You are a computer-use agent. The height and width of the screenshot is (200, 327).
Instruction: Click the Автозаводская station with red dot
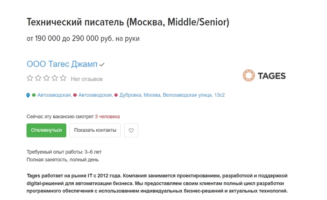95,95
